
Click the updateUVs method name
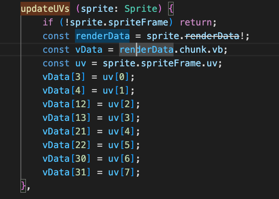click(45, 9)
